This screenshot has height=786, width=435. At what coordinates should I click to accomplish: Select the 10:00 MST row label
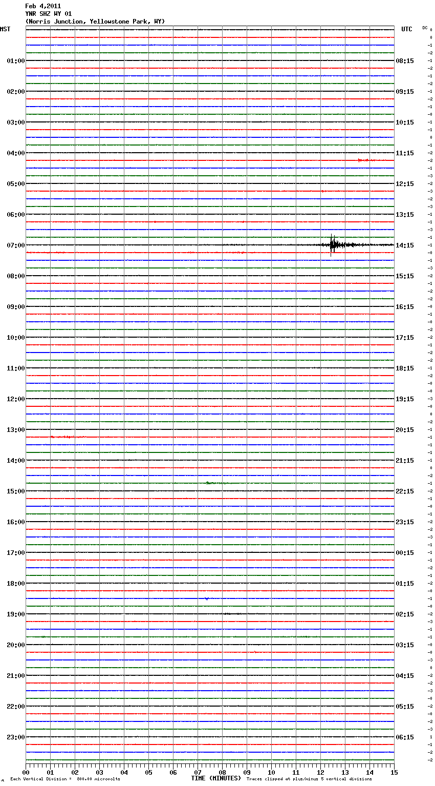16,338
